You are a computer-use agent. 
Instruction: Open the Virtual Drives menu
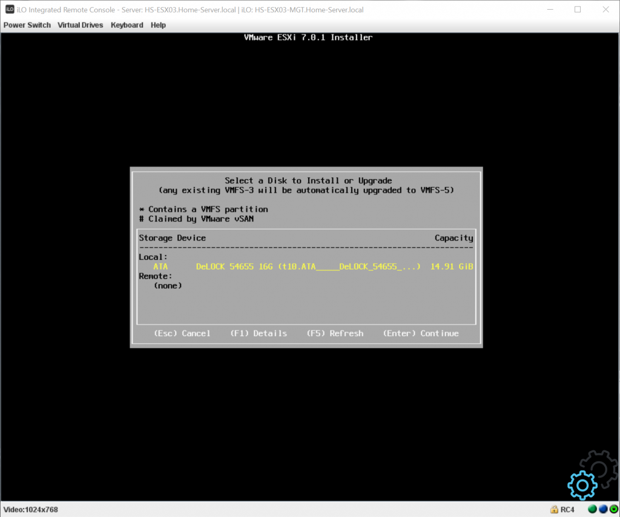81,25
